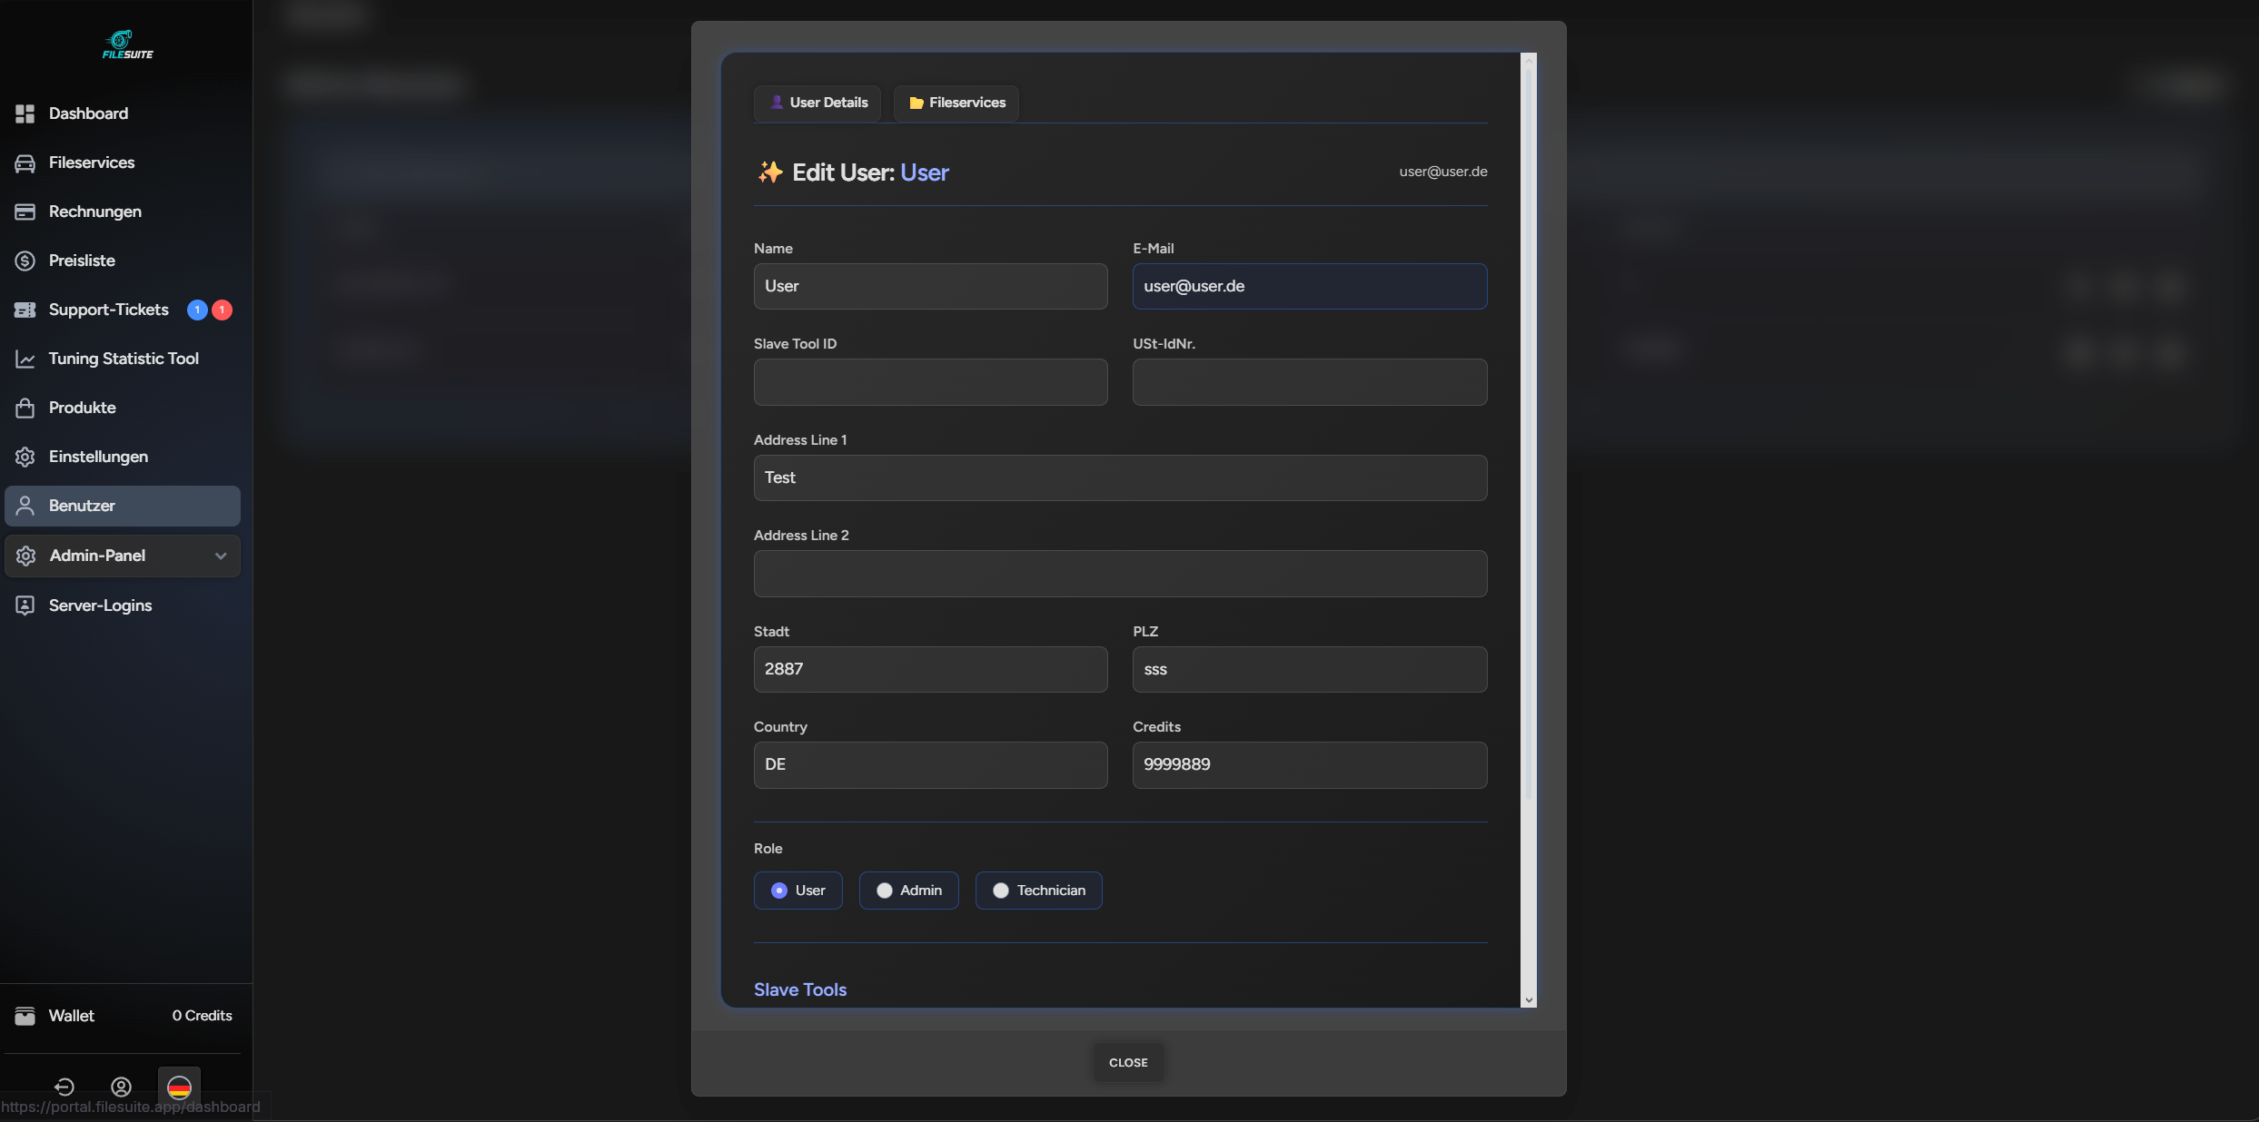Image resolution: width=2259 pixels, height=1122 pixels.
Task: Click inside the E-Mail input field
Action: point(1309,286)
